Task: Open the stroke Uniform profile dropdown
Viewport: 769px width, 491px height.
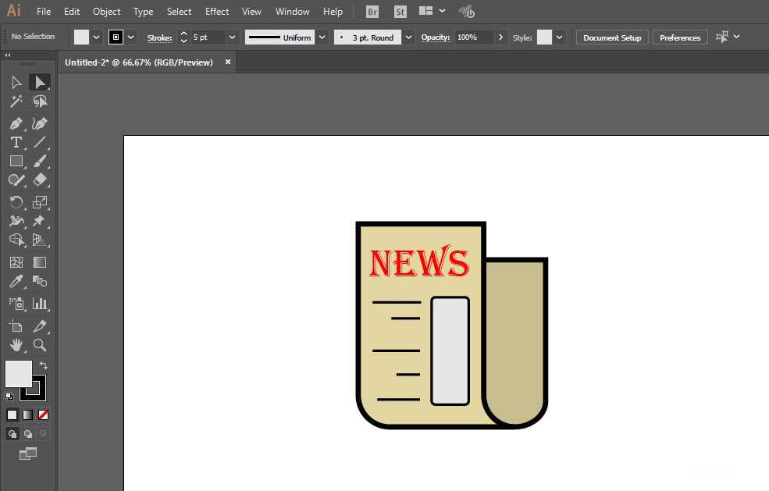Action: coord(322,37)
